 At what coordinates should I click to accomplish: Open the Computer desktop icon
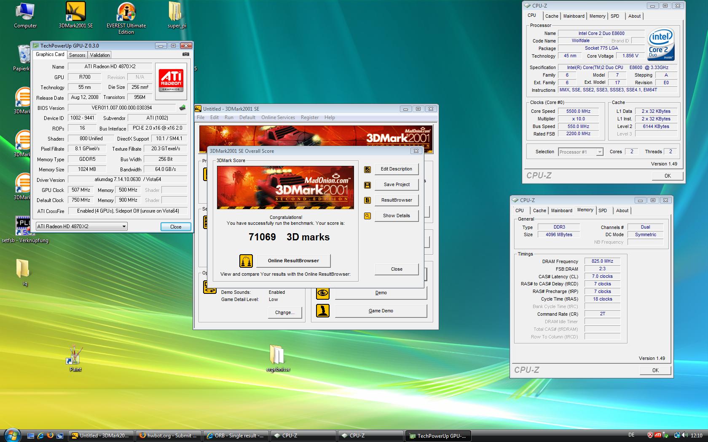click(25, 15)
